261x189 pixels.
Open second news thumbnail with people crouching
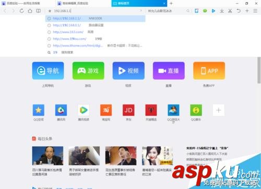tap(84, 156)
